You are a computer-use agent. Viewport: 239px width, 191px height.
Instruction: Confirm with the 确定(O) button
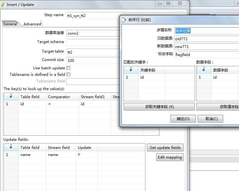coord(183,119)
